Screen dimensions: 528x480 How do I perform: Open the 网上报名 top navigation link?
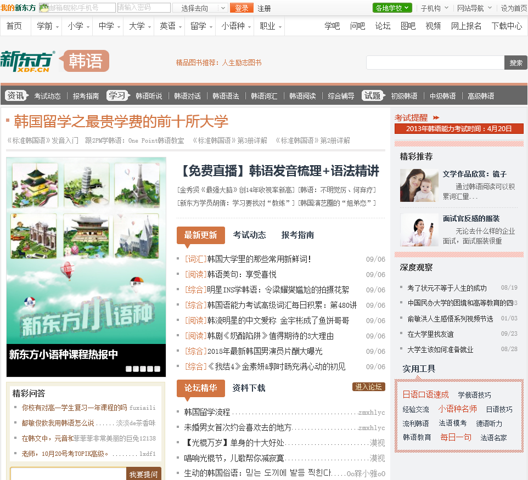click(x=466, y=26)
